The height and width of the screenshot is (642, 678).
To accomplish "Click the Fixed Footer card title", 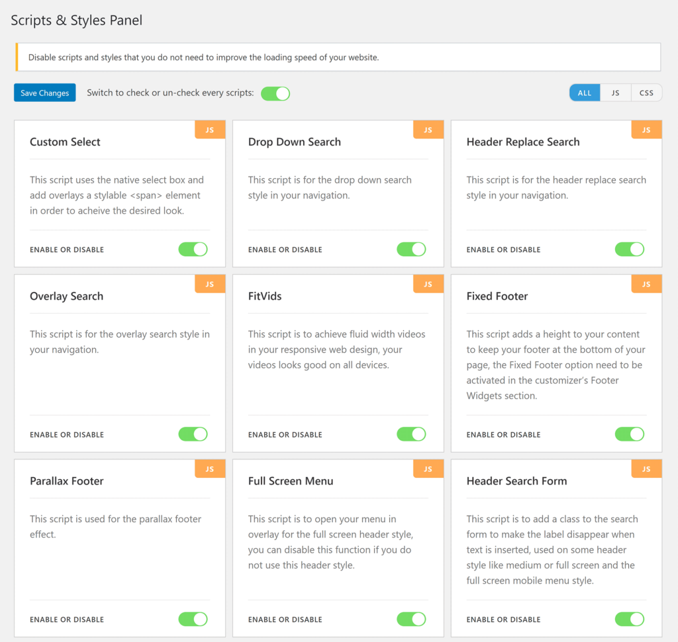I will [497, 296].
